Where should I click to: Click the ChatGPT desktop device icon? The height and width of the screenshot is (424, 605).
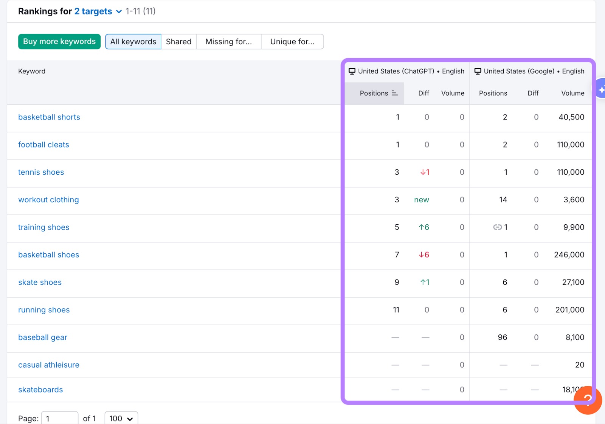pyautogui.click(x=352, y=71)
